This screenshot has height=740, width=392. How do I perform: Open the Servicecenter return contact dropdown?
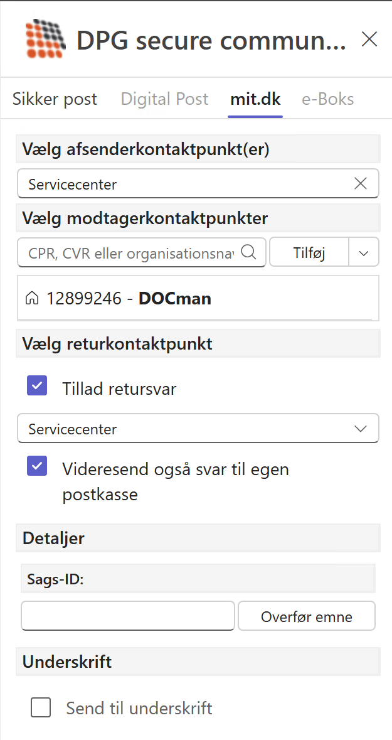(198, 429)
